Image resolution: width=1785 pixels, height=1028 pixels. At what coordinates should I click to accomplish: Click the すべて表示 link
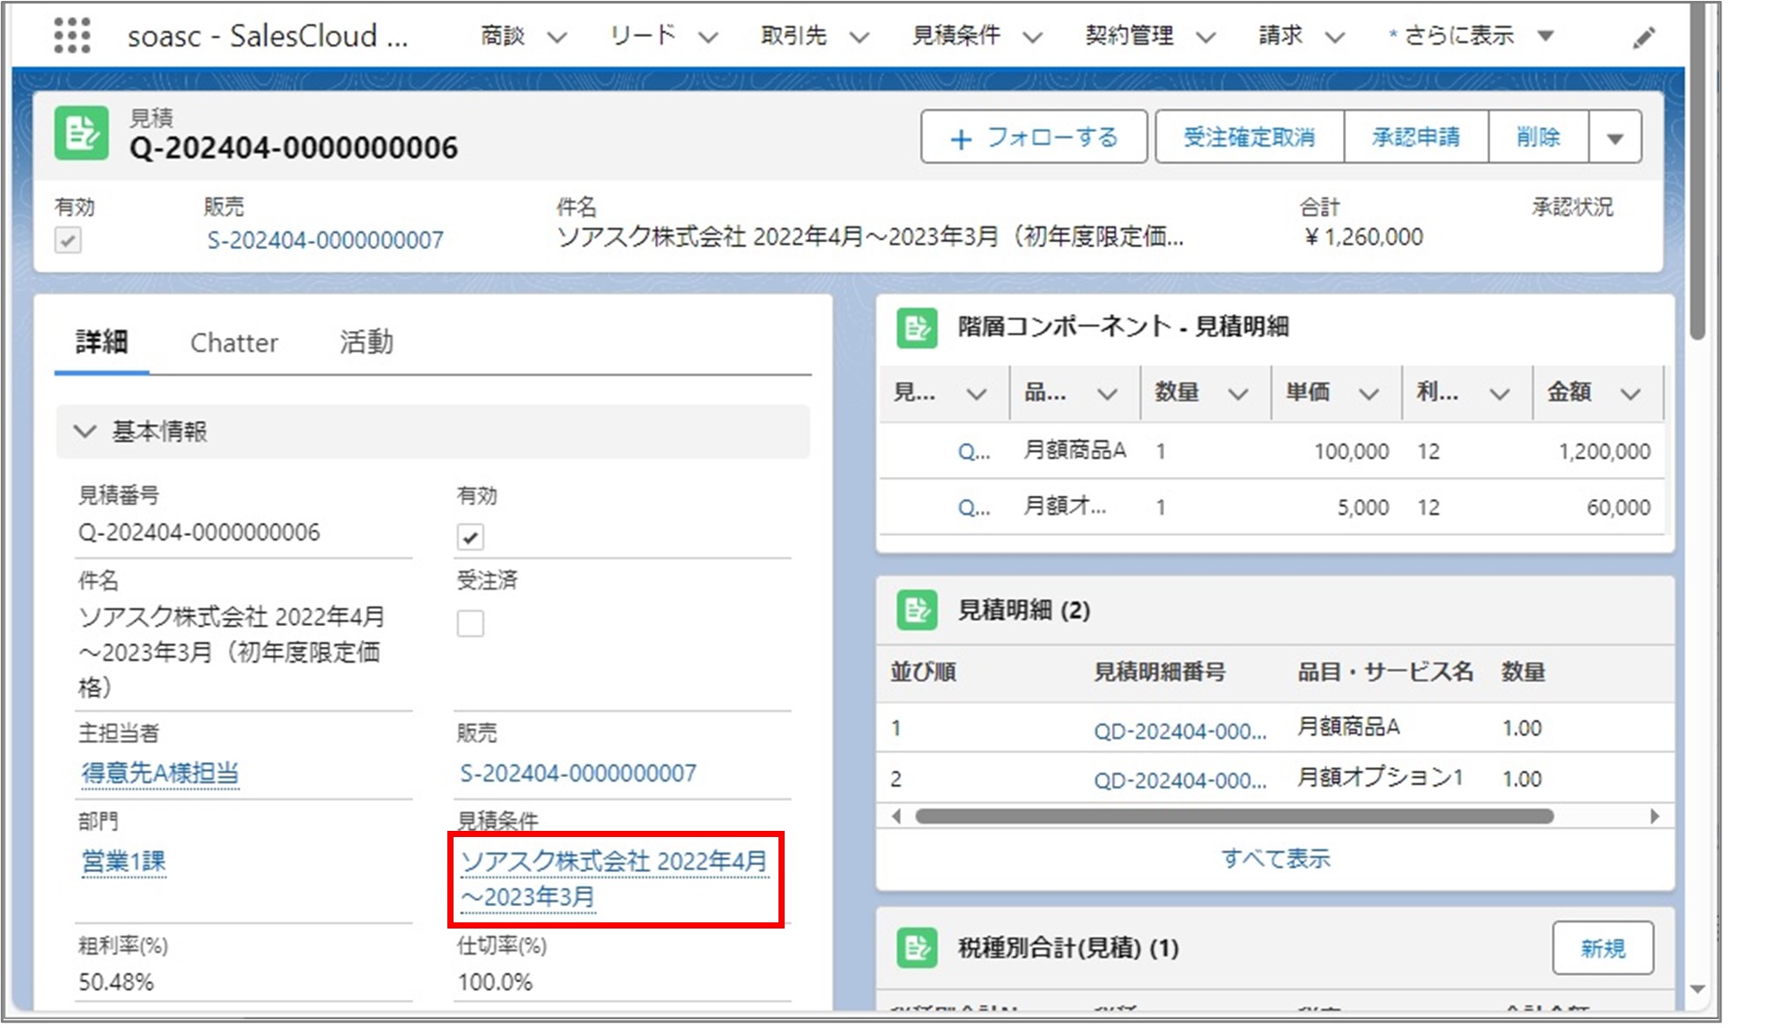pos(1275,858)
